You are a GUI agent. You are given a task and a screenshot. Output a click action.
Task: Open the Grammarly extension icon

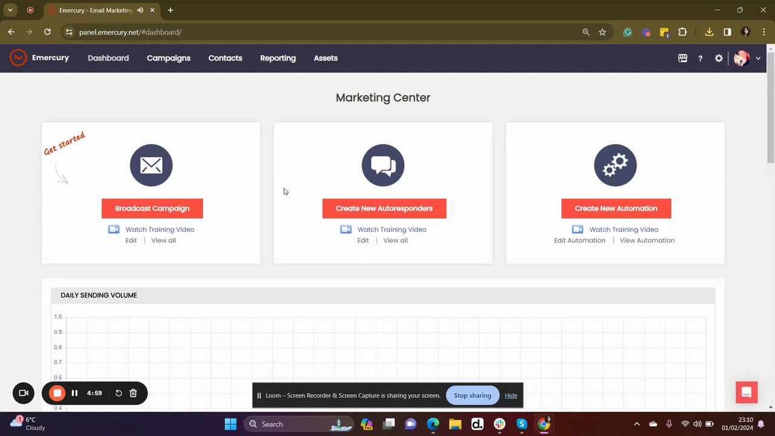pos(628,32)
